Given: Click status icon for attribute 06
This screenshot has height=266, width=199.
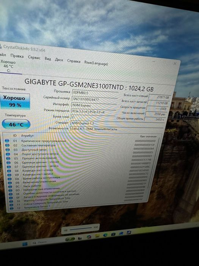Looking at the screenshot, I should pyautogui.click(x=9, y=163).
